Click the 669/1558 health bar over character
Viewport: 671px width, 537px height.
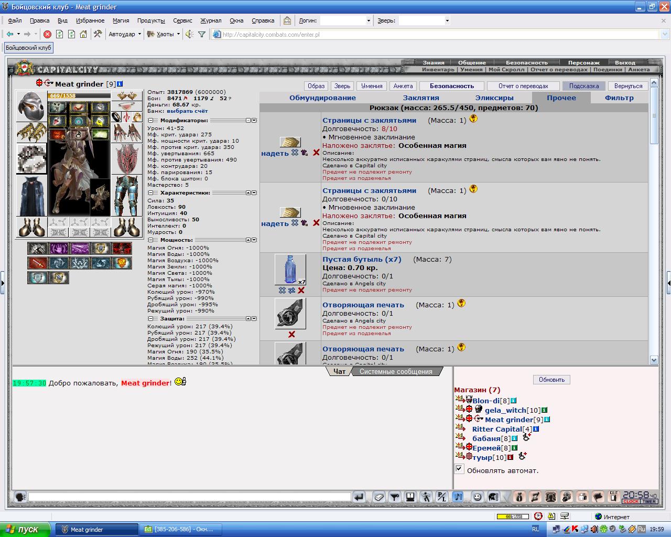click(79, 96)
